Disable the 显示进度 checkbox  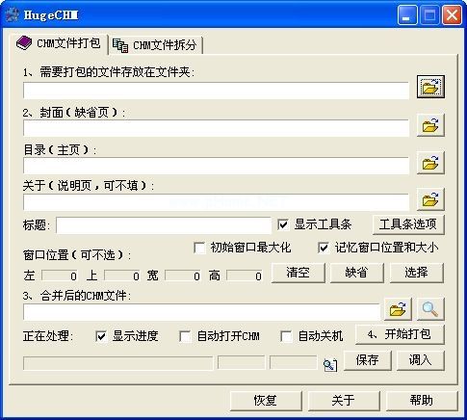101,336
